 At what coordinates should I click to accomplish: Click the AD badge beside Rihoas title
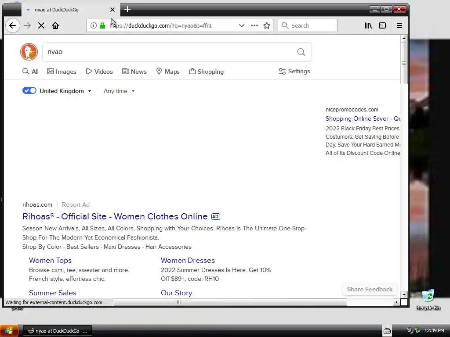[x=215, y=217]
